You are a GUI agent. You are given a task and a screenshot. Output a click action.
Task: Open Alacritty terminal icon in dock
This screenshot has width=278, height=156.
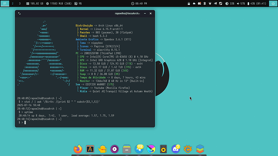pos(90,149)
